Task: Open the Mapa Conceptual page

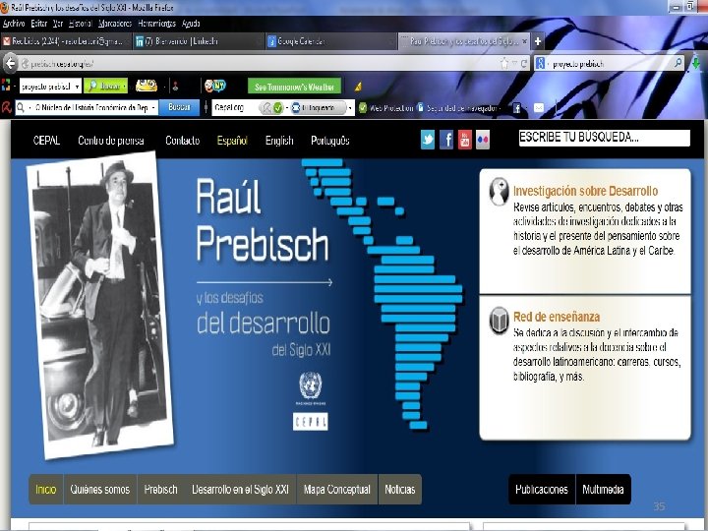Action: (x=337, y=490)
